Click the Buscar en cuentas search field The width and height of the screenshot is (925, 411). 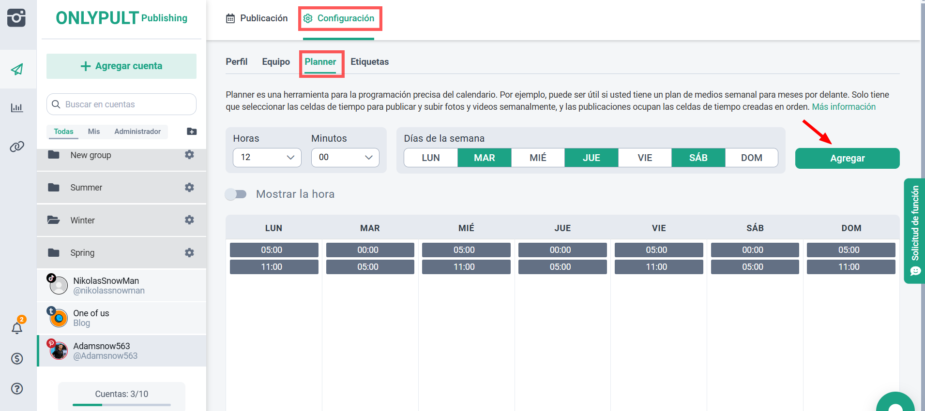(126, 104)
